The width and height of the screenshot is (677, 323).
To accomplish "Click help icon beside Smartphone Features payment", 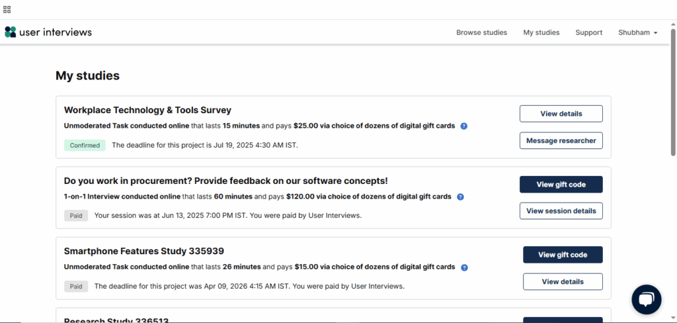I will pos(464,267).
